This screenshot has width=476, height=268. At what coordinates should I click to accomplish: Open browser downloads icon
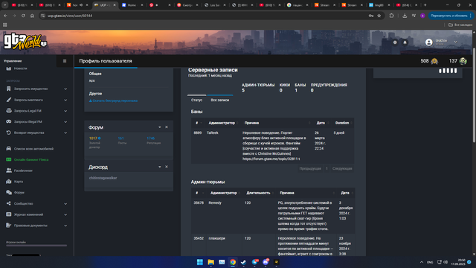405,16
